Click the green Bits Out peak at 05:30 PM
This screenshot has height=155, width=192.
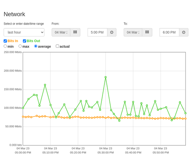pyautogui.click(x=106, y=77)
